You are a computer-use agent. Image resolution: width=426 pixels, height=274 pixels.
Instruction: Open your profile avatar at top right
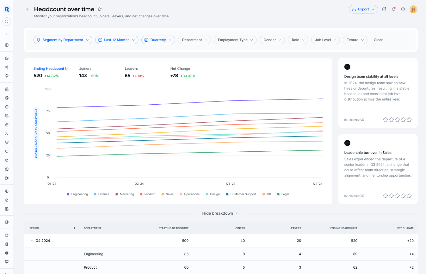click(x=413, y=9)
